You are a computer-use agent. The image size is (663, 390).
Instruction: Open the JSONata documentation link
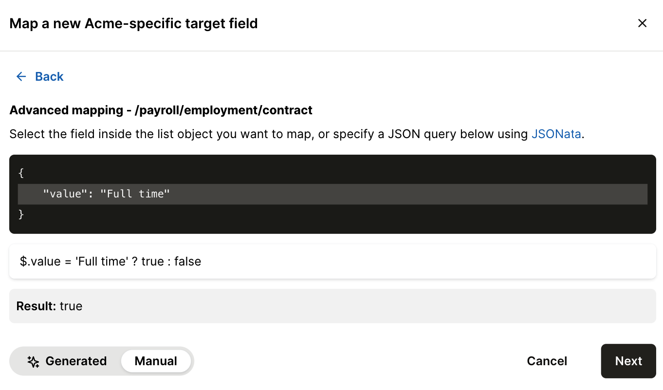click(556, 134)
